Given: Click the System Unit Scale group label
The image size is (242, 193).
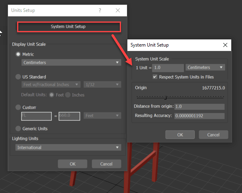Looking at the screenshot, I should point(152,59).
